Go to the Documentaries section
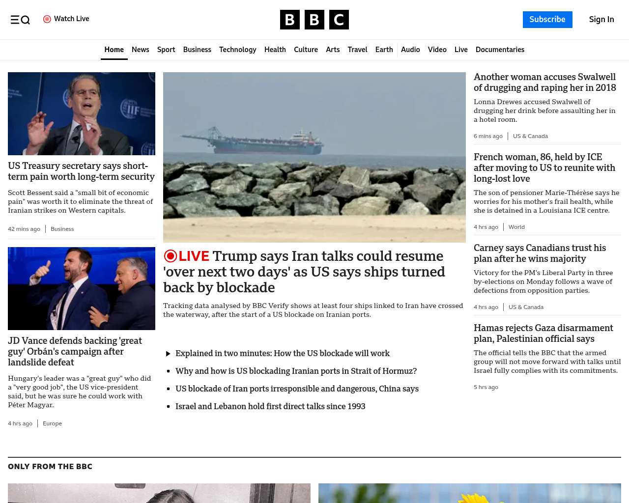The width and height of the screenshot is (629, 503). pos(500,50)
